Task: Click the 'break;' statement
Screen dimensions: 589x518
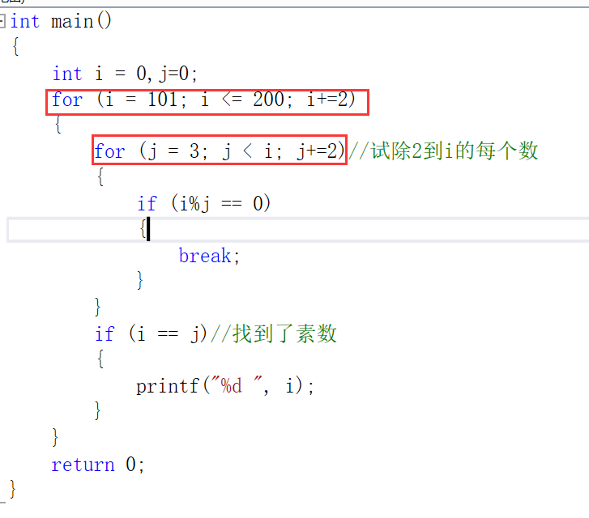Action: 209,256
